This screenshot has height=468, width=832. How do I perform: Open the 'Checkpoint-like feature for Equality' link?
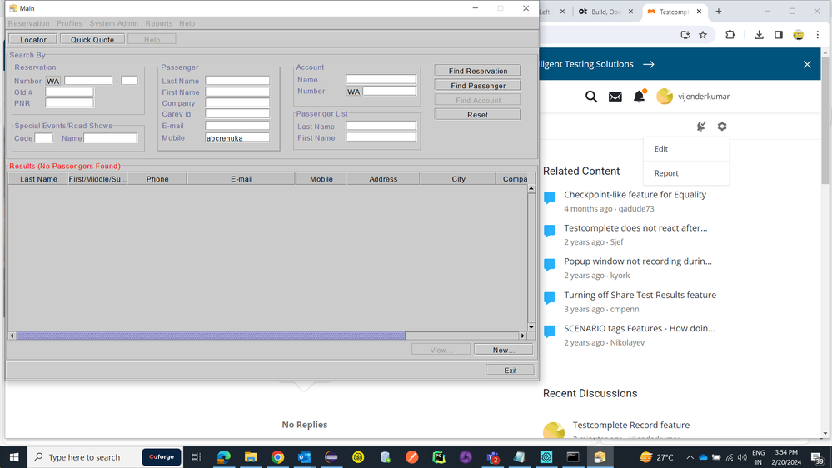click(635, 195)
